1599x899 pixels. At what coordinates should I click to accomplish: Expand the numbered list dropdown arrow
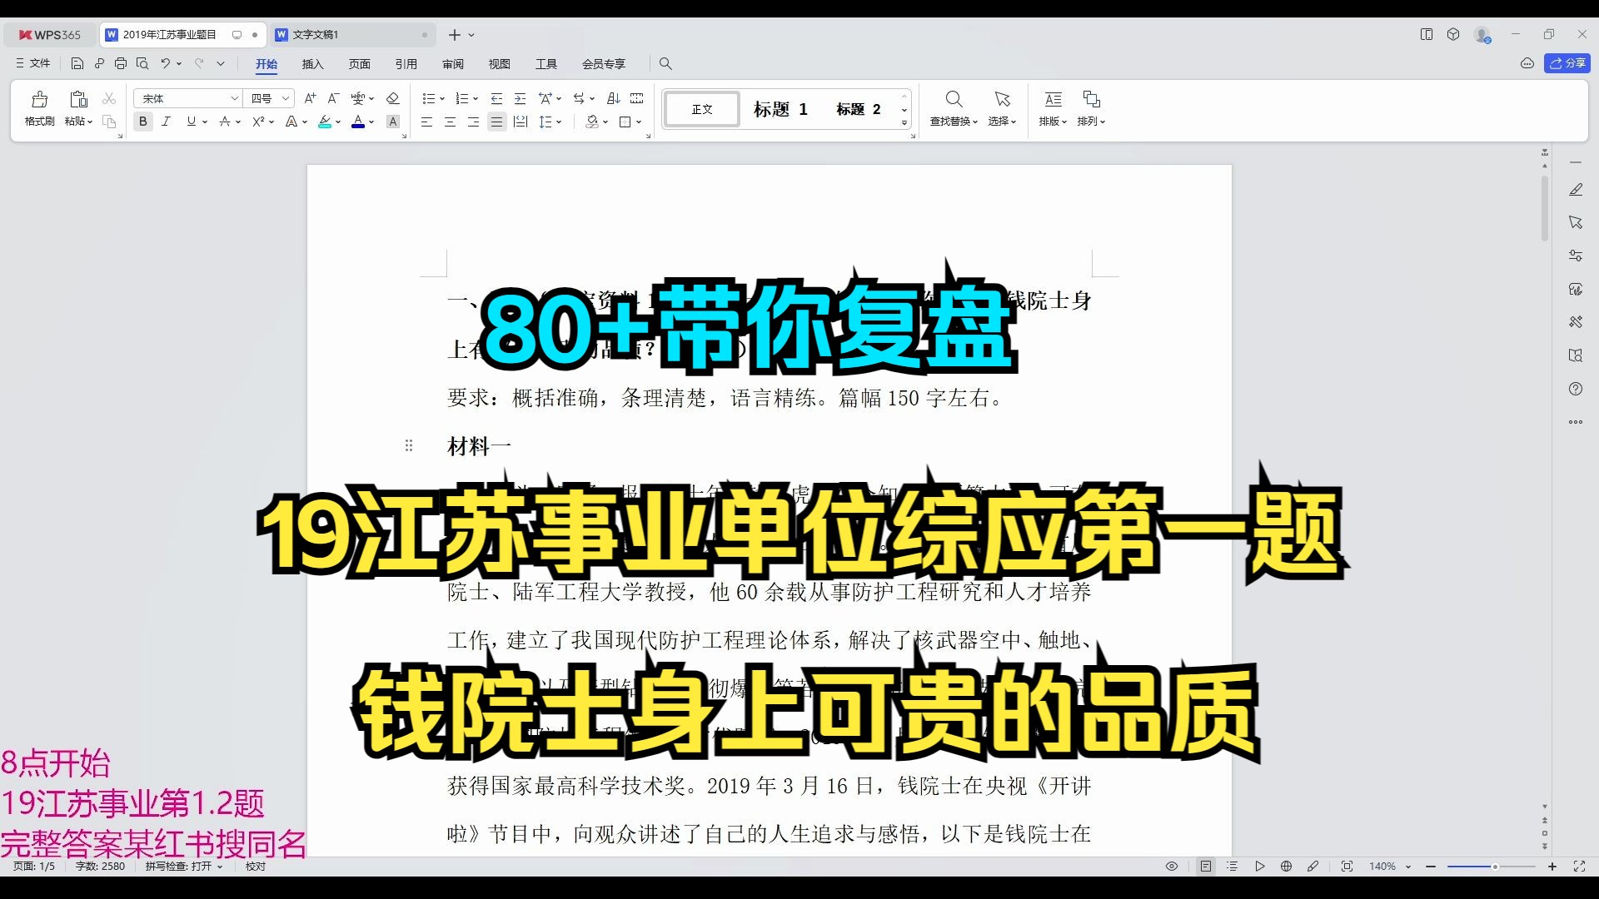(476, 99)
